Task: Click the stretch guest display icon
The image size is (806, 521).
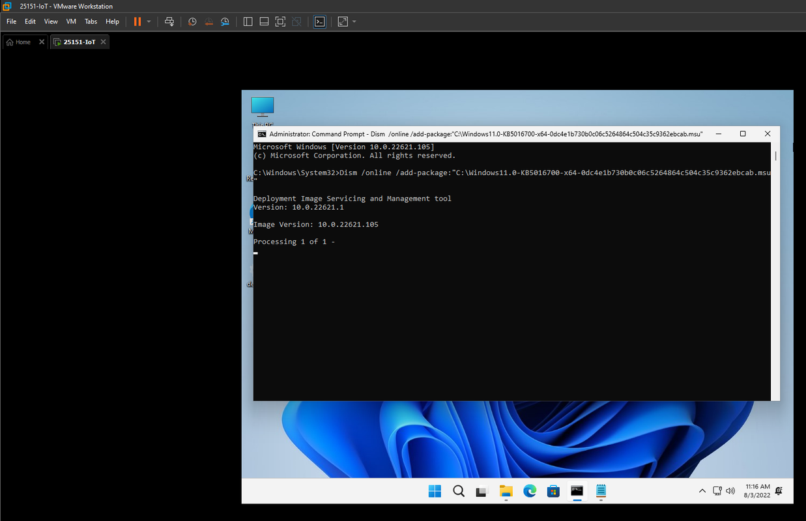Action: pos(343,21)
